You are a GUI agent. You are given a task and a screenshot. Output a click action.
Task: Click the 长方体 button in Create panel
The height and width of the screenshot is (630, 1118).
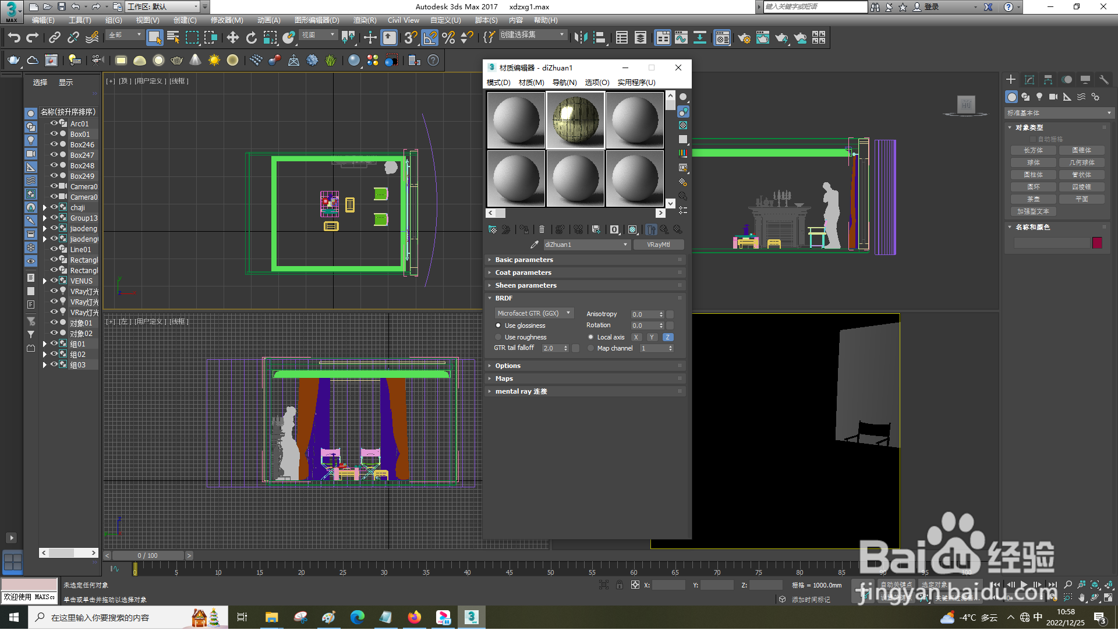1032,150
